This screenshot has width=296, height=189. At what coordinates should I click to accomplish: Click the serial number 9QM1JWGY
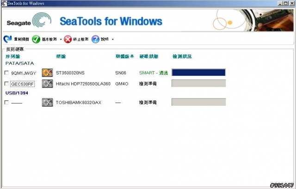[x=24, y=73]
